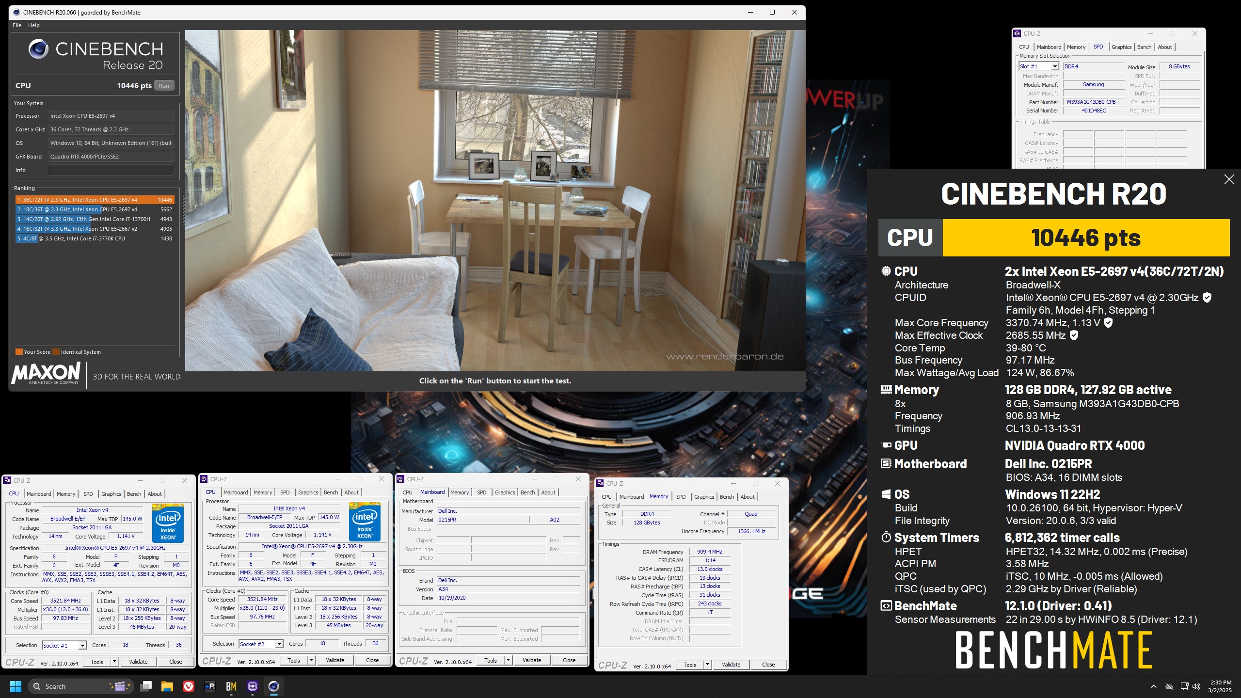1241x698 pixels.
Task: Click the verified shield beside Max Effective Clock
Action: [1074, 335]
